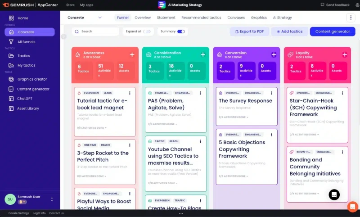360x217 pixels.
Task: Open the chat support bubble
Action: tap(334, 195)
